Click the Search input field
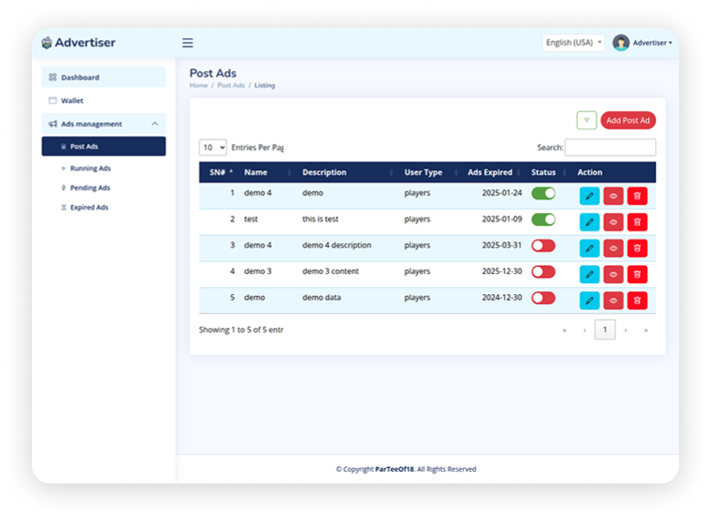 (x=610, y=148)
